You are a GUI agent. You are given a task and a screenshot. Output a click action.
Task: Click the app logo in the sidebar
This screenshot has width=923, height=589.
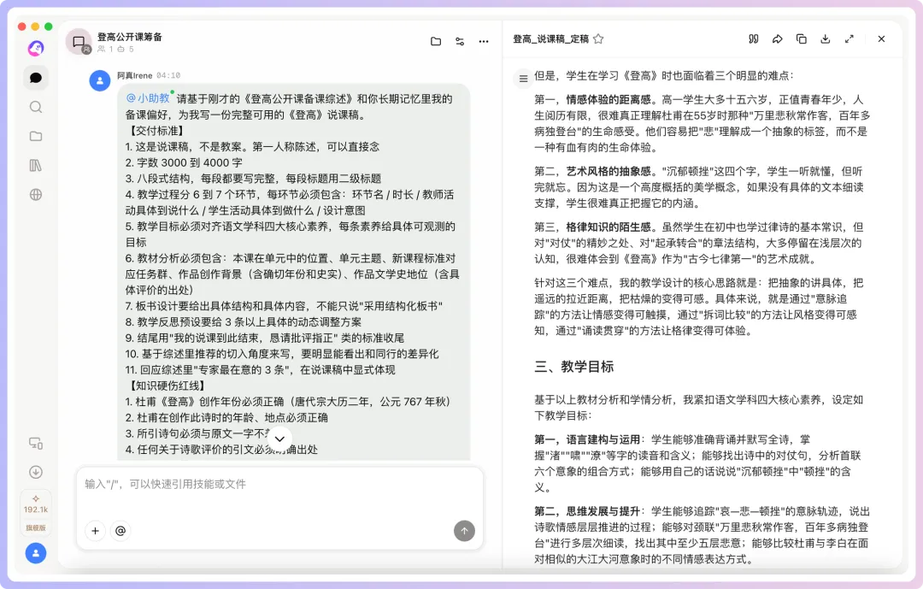(x=36, y=48)
